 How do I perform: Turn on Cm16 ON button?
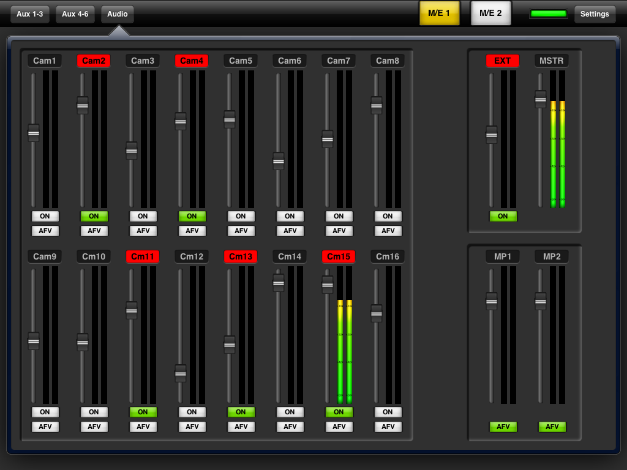[388, 412]
